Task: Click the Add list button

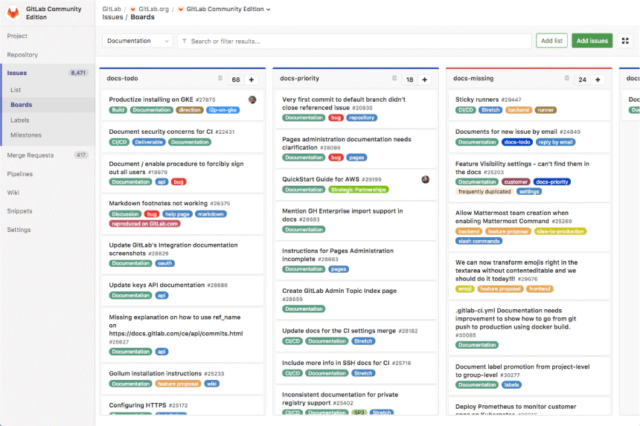Action: point(551,41)
